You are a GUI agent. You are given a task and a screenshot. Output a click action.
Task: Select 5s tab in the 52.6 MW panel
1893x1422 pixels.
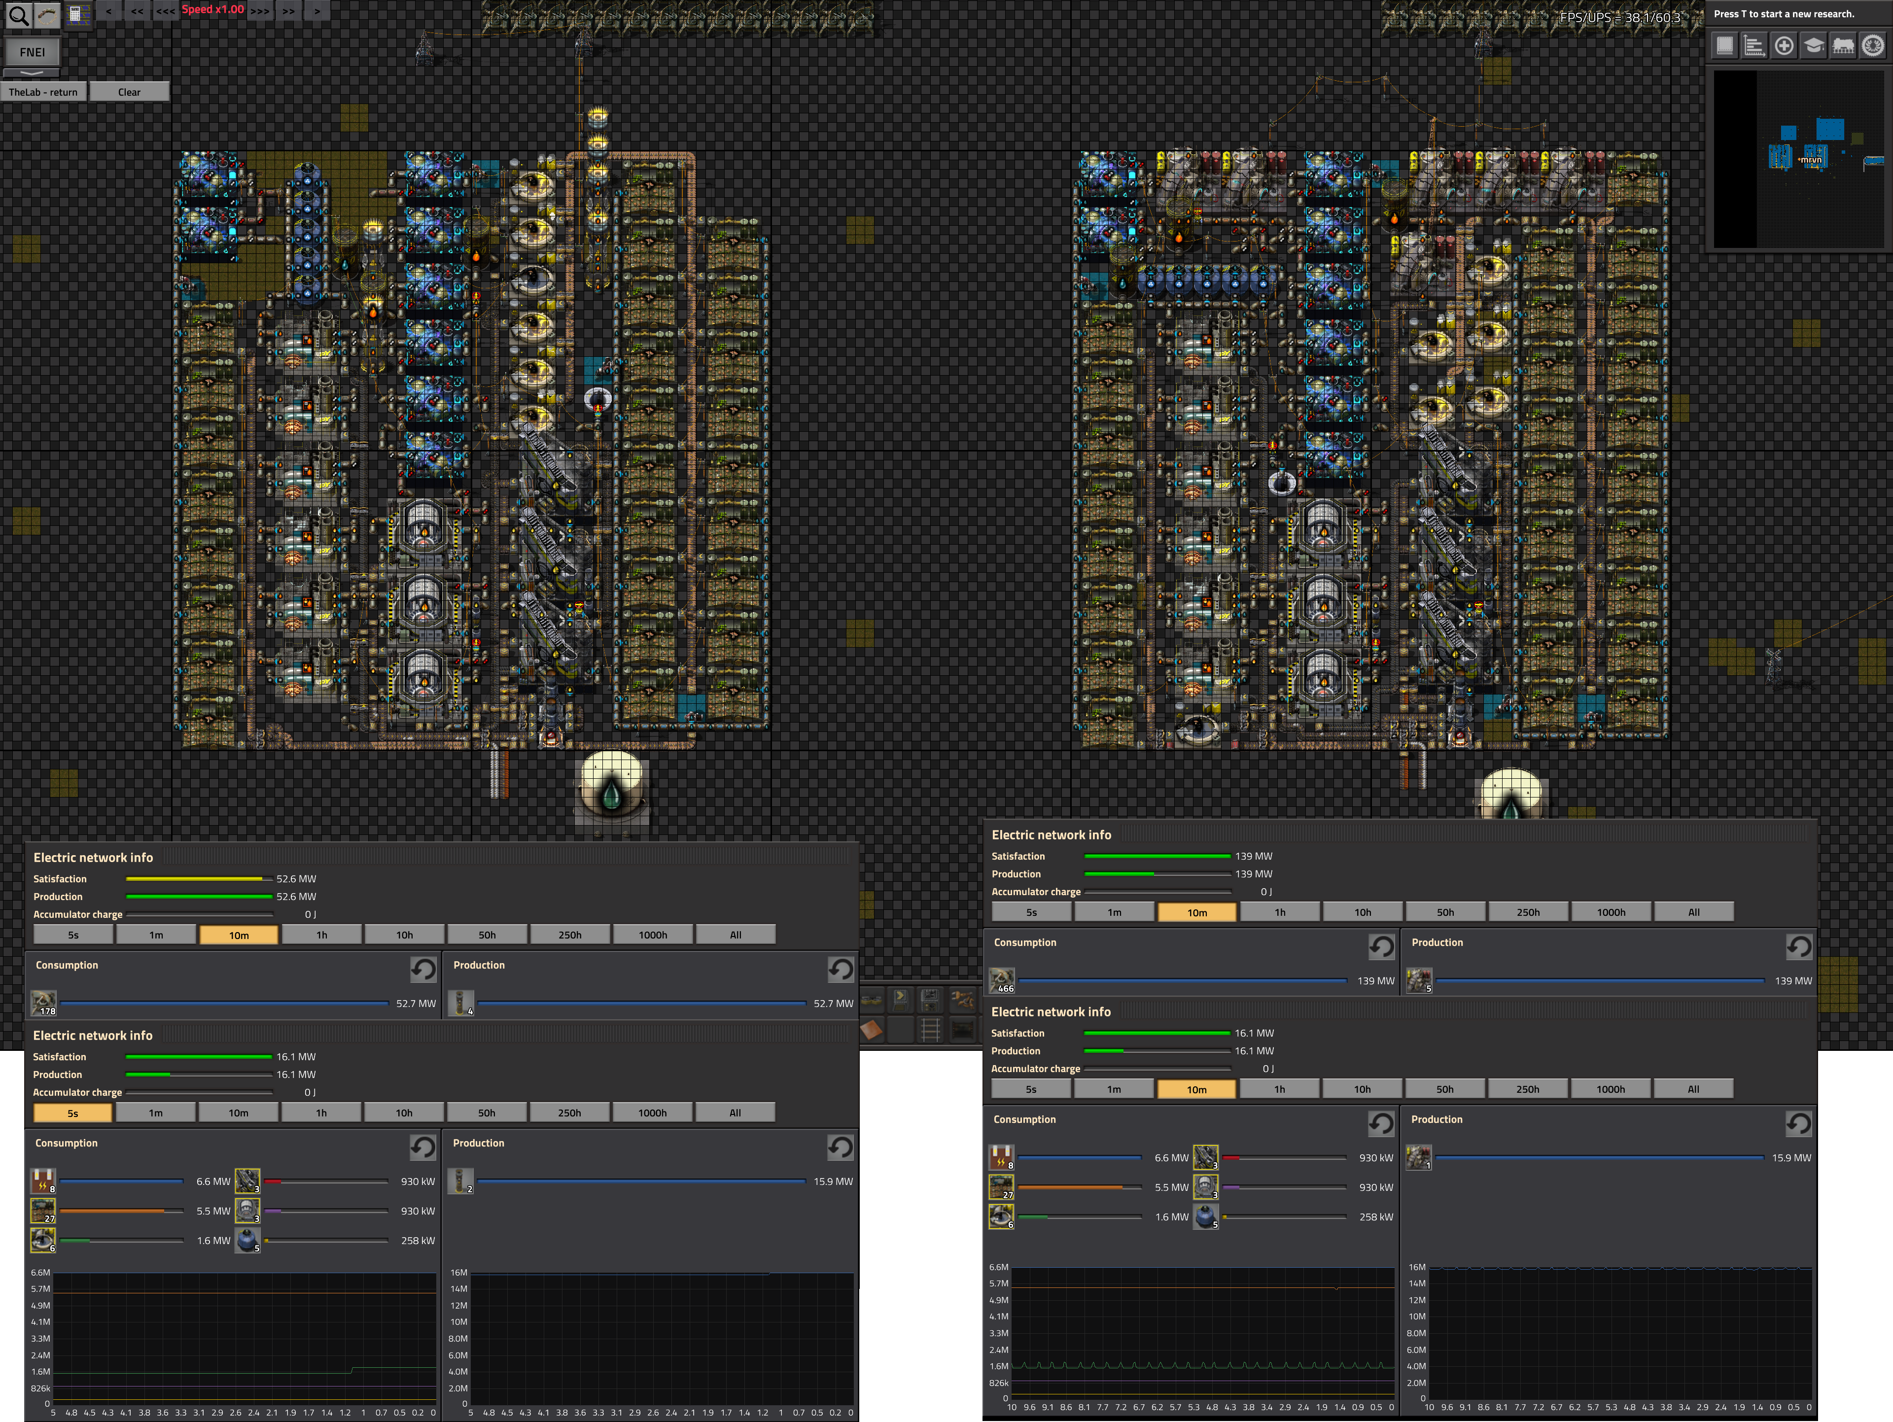click(73, 935)
